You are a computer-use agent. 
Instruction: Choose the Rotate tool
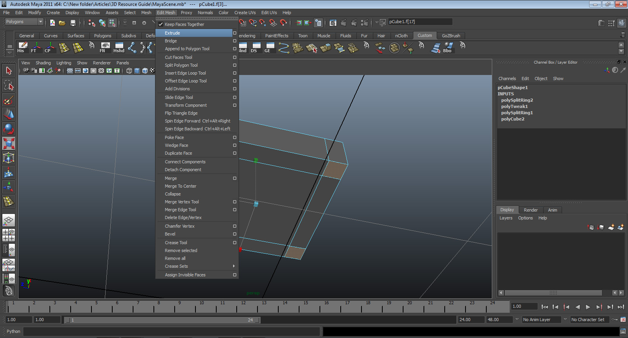pyautogui.click(x=9, y=129)
